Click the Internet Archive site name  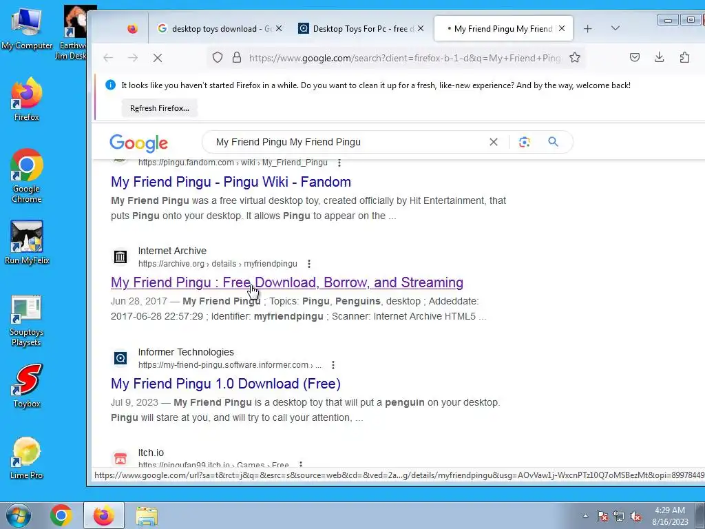pyautogui.click(x=172, y=251)
